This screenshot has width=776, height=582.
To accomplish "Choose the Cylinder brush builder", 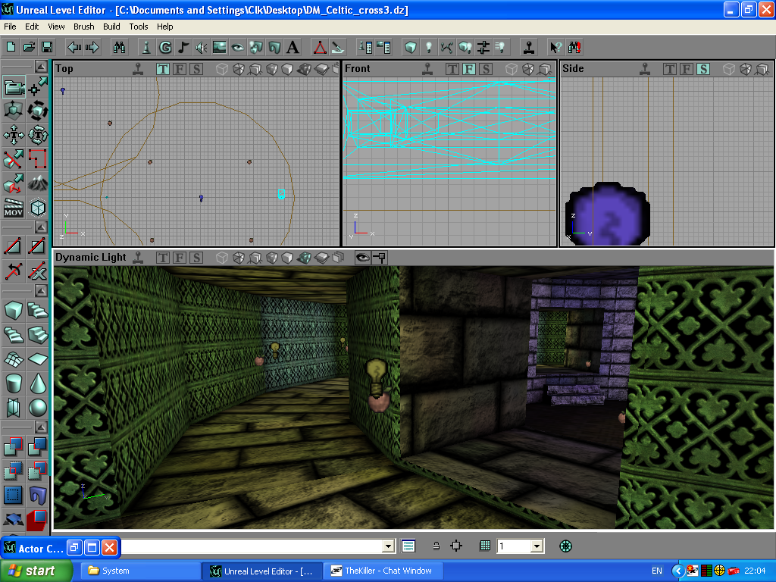I will (x=14, y=383).
